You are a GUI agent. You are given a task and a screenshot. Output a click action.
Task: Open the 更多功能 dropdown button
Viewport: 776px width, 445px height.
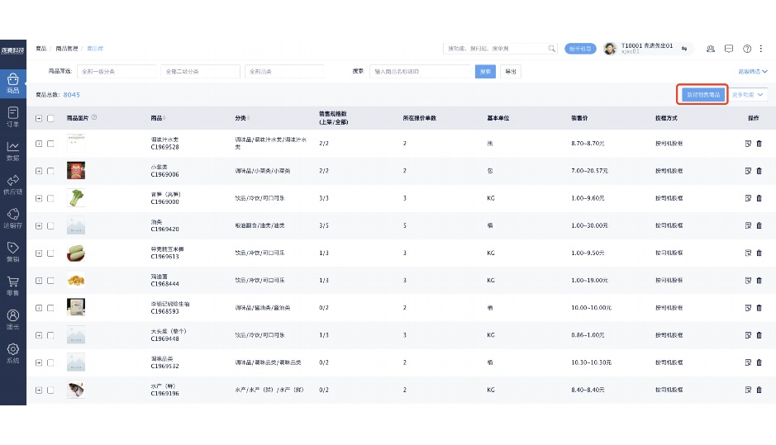click(749, 95)
